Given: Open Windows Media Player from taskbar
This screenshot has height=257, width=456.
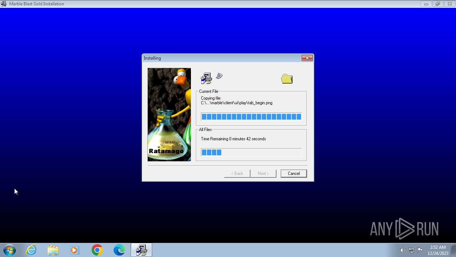Looking at the screenshot, I should (75, 250).
